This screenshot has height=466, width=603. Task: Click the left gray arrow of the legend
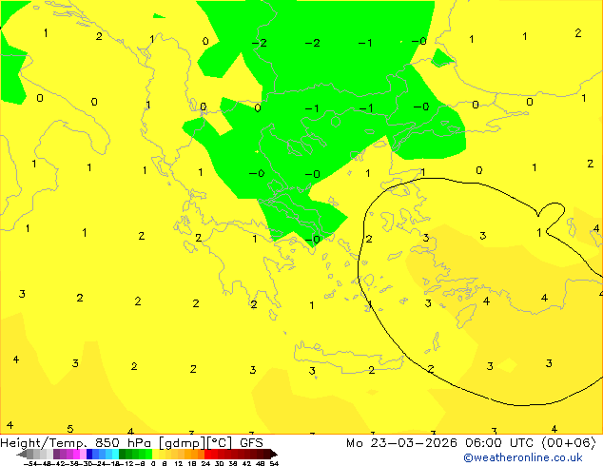[x=22, y=454]
